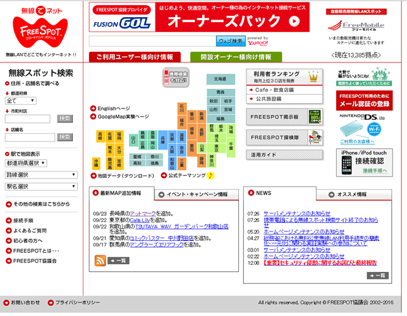Image resolution: width=407 pixels, height=316 pixels.
Task: Select Kochi on the map
Action: coord(137,163)
